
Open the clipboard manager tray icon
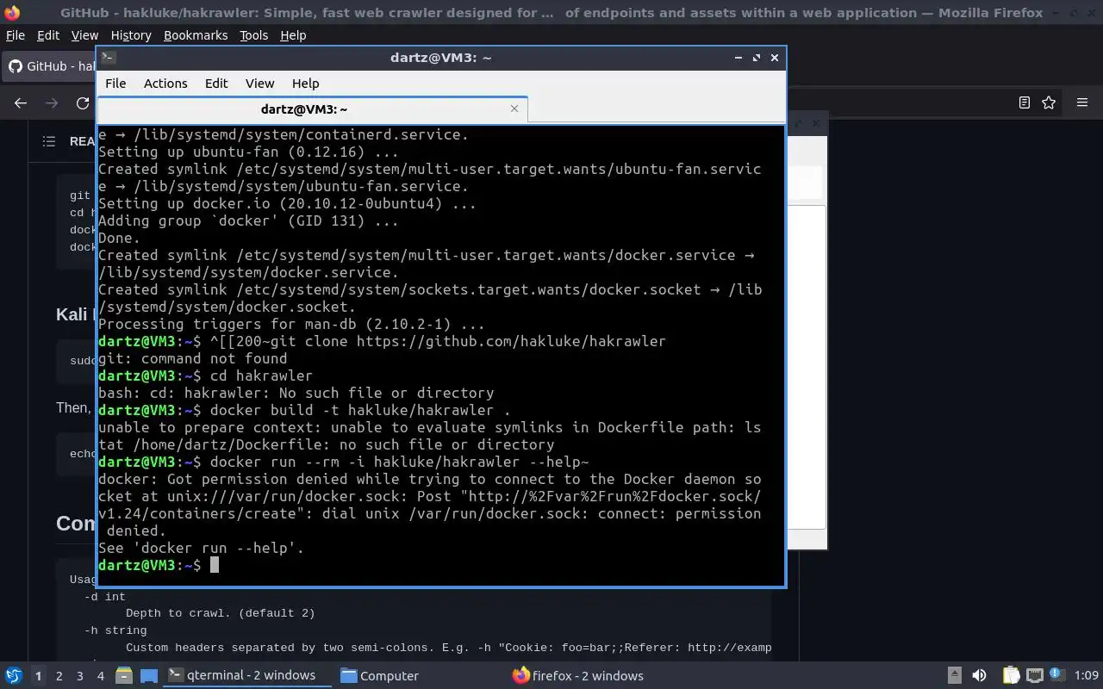(1011, 676)
